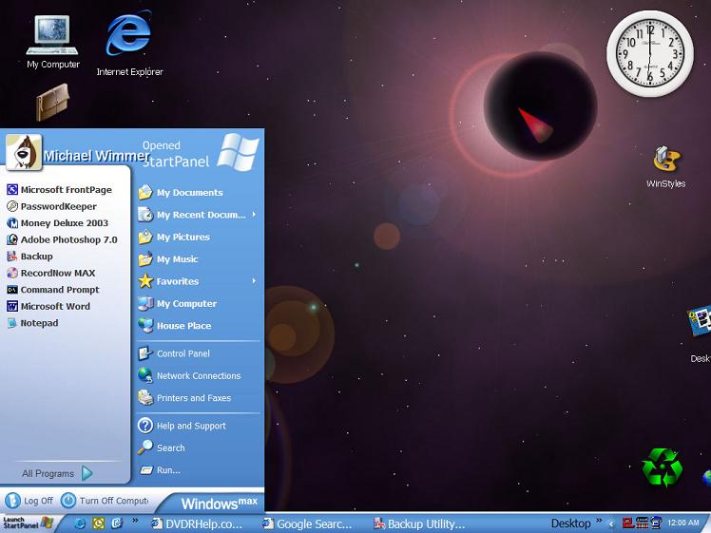
Task: Expand the Desktop toolbar chevron
Action: (x=599, y=521)
